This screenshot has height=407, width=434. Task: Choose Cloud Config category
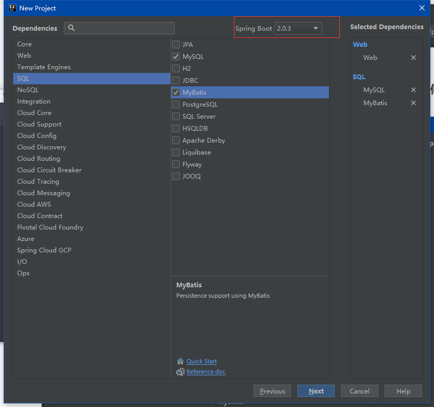point(91,135)
